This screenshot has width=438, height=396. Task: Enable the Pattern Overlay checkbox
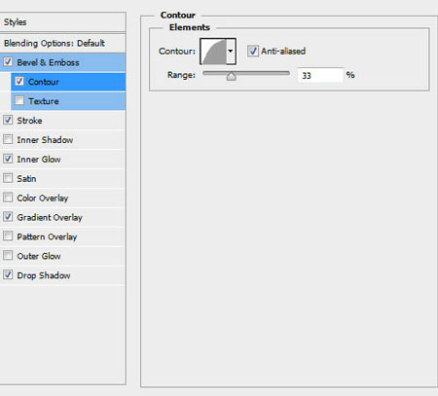click(x=8, y=235)
